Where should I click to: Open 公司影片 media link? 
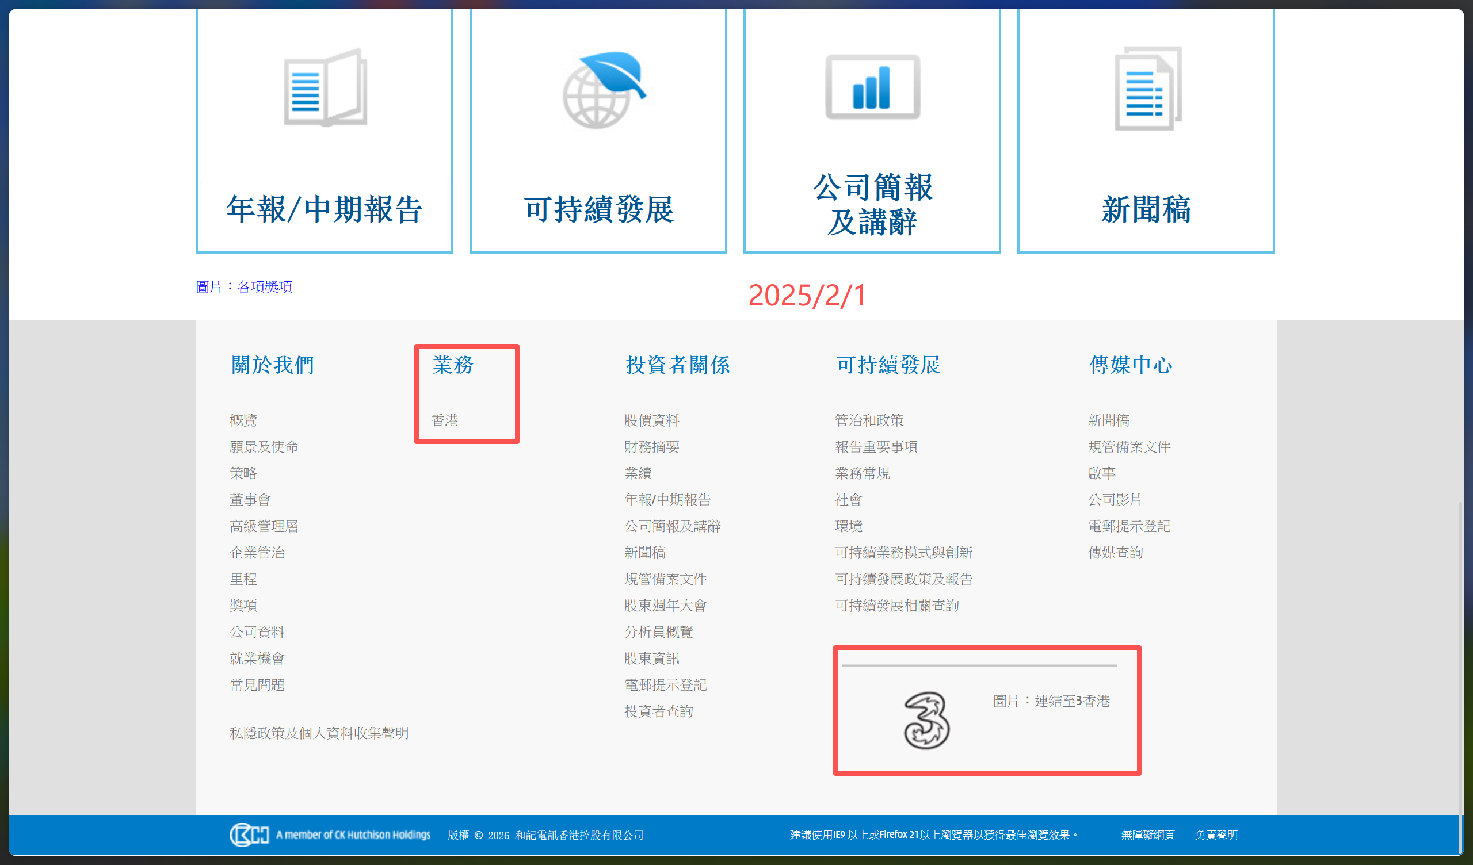point(1114,500)
